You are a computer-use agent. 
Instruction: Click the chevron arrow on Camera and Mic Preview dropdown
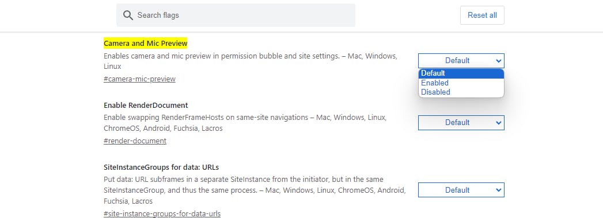(498, 61)
